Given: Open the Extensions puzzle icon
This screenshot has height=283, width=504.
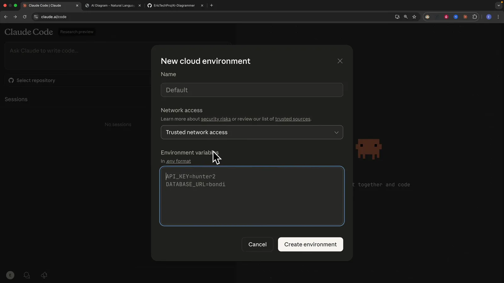Looking at the screenshot, I should pyautogui.click(x=475, y=17).
